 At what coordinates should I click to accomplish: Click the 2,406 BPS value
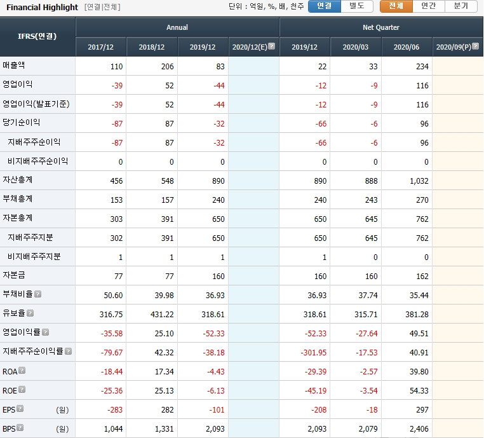click(419, 428)
